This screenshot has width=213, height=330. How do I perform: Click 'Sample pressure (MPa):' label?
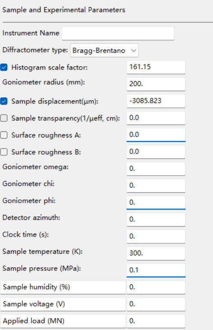point(42,269)
